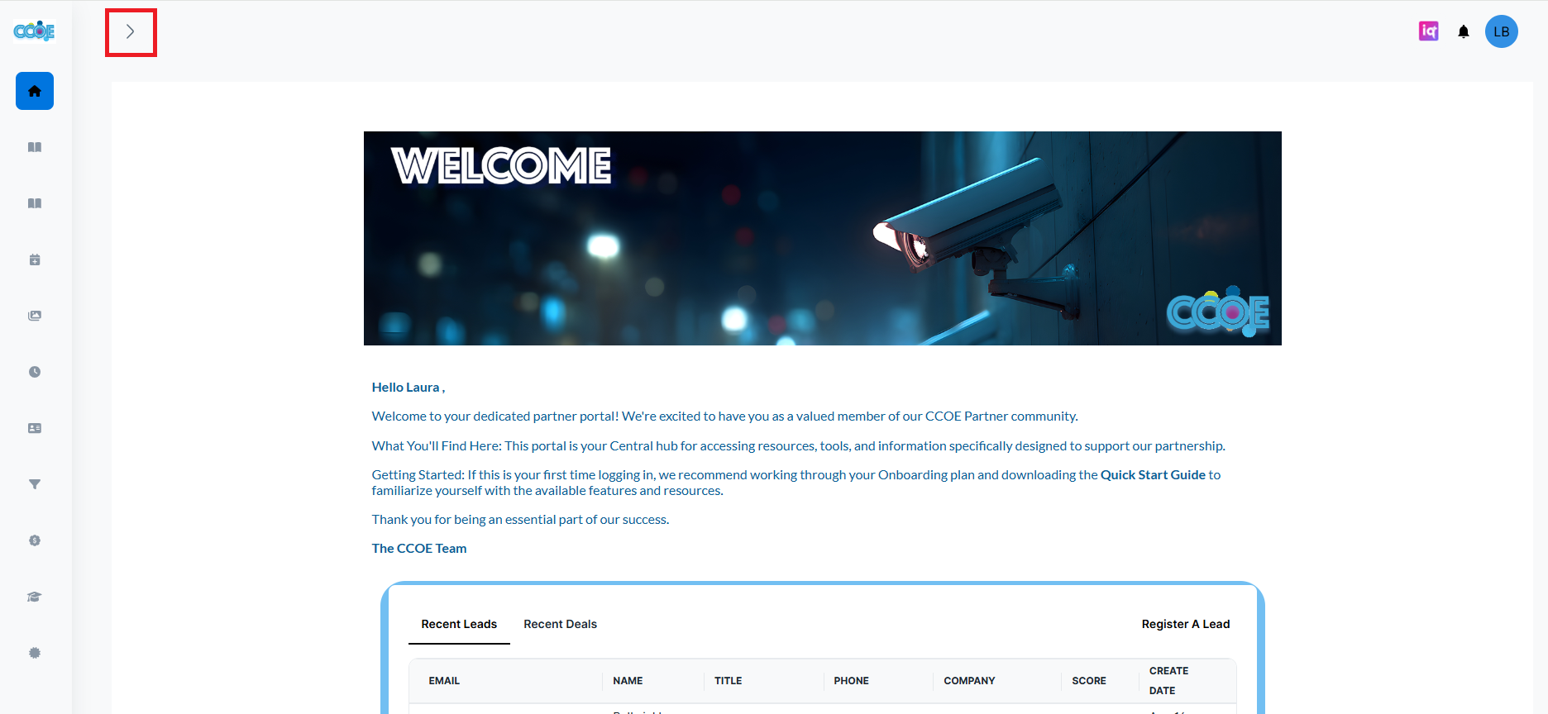The height and width of the screenshot is (714, 1548).
Task: Open the graduation cap training icon
Action: tap(35, 597)
